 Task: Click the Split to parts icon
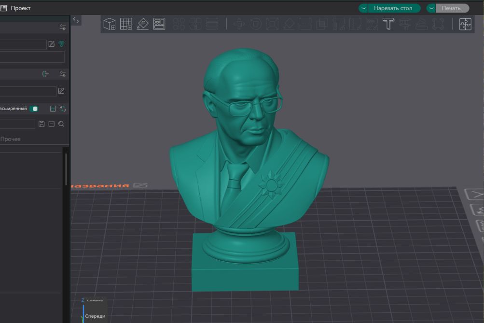coord(195,24)
